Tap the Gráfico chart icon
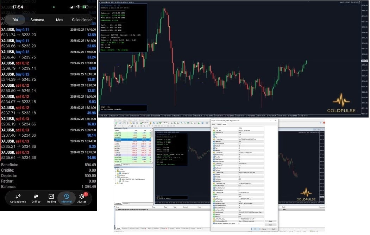This screenshot has width=370, height=235. (36, 196)
